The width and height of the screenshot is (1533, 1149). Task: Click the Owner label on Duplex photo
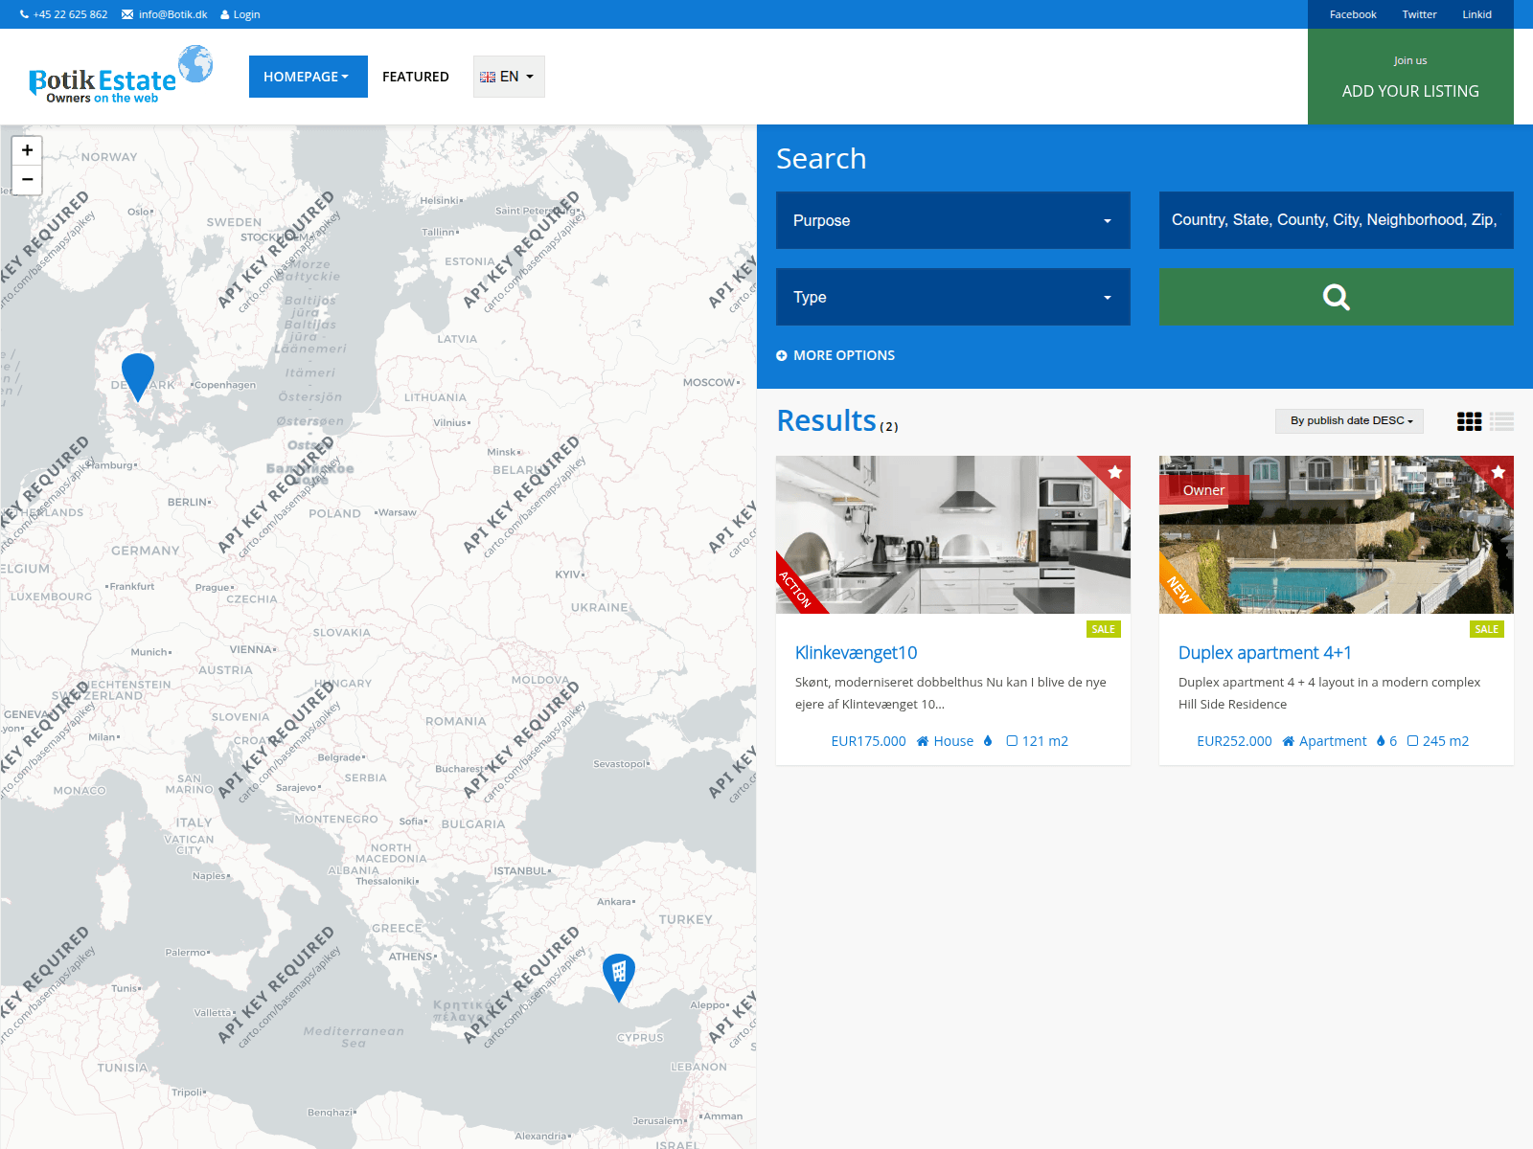[x=1203, y=490]
